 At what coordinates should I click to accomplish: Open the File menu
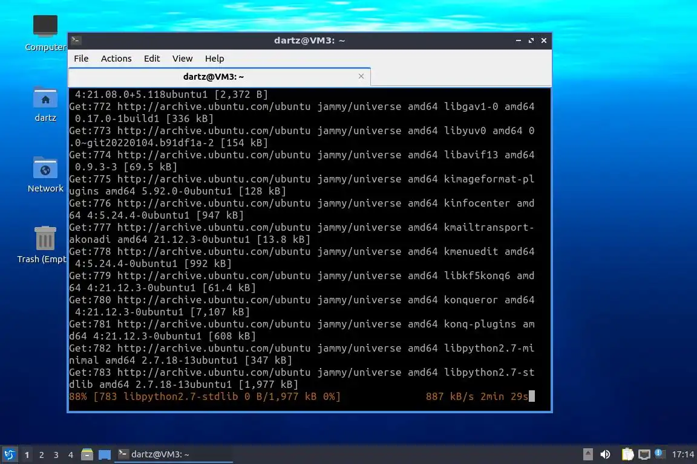[81, 59]
